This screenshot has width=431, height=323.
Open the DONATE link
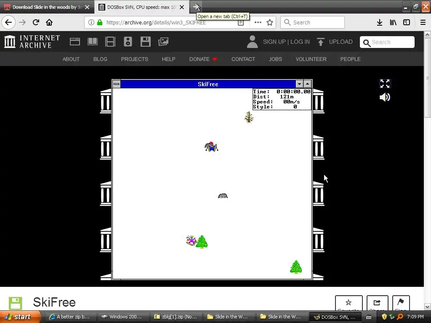pos(203,59)
